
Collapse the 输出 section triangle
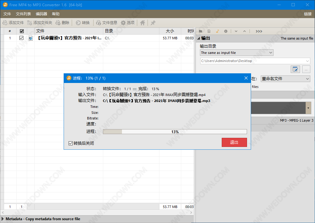[x=198, y=38]
